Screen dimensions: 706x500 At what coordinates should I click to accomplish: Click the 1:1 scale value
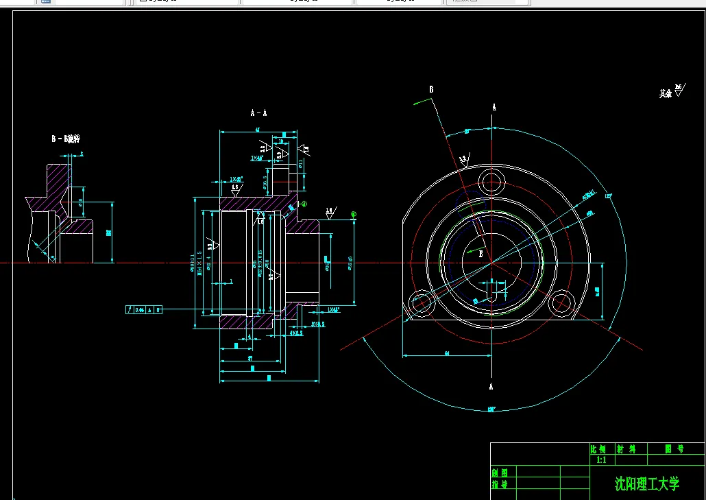pyautogui.click(x=601, y=460)
